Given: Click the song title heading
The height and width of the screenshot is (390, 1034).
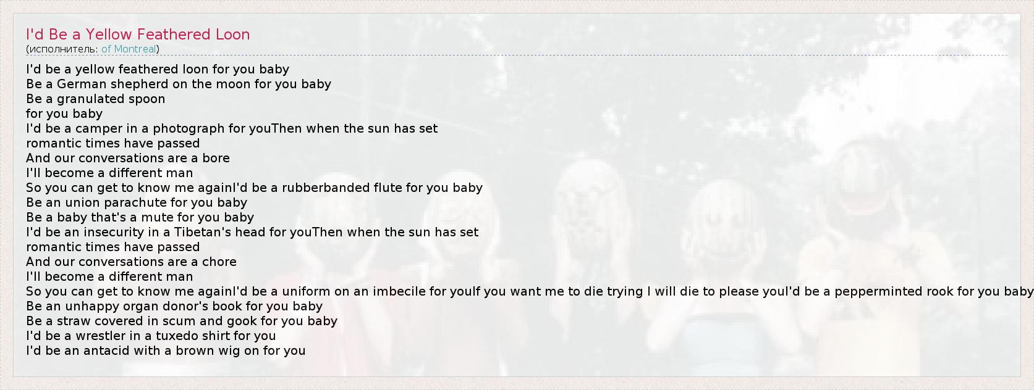Looking at the screenshot, I should click(138, 35).
